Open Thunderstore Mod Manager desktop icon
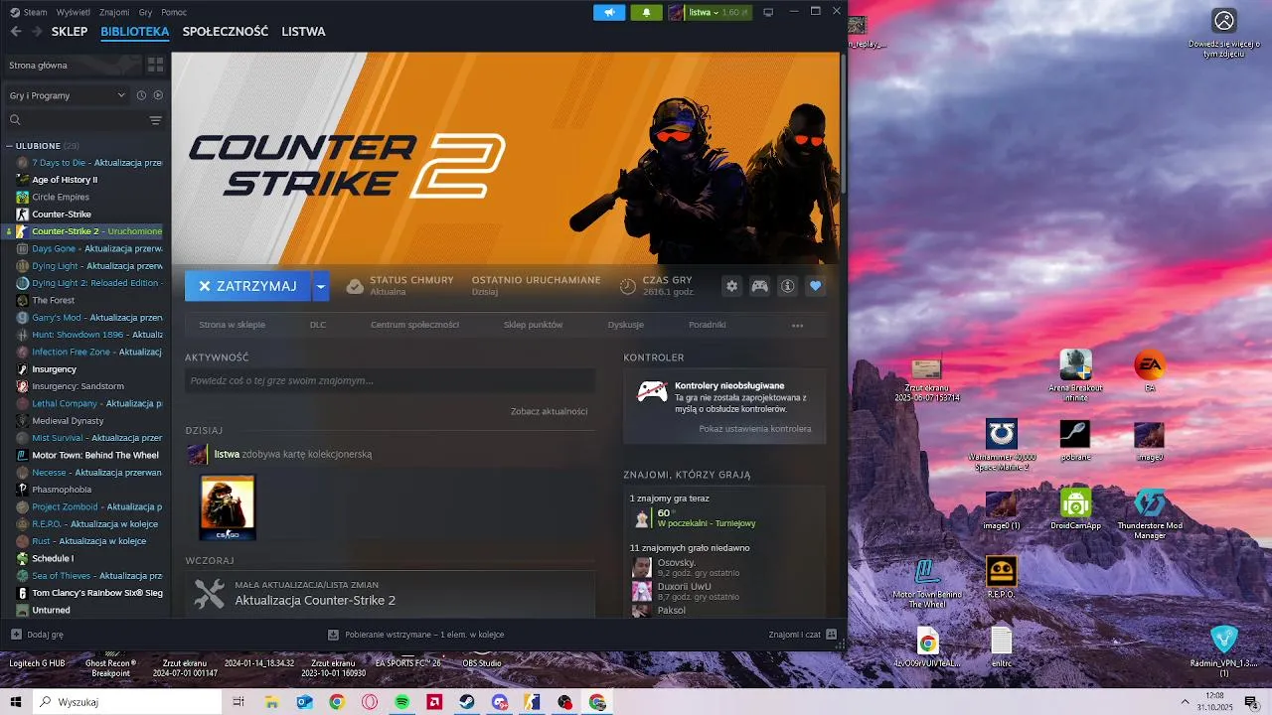 click(x=1150, y=513)
